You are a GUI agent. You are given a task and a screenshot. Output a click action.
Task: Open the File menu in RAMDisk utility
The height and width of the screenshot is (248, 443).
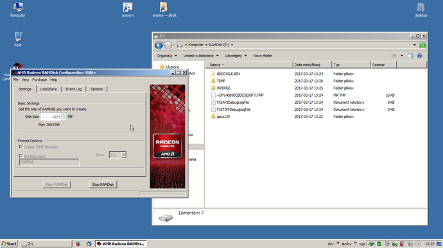(15, 80)
